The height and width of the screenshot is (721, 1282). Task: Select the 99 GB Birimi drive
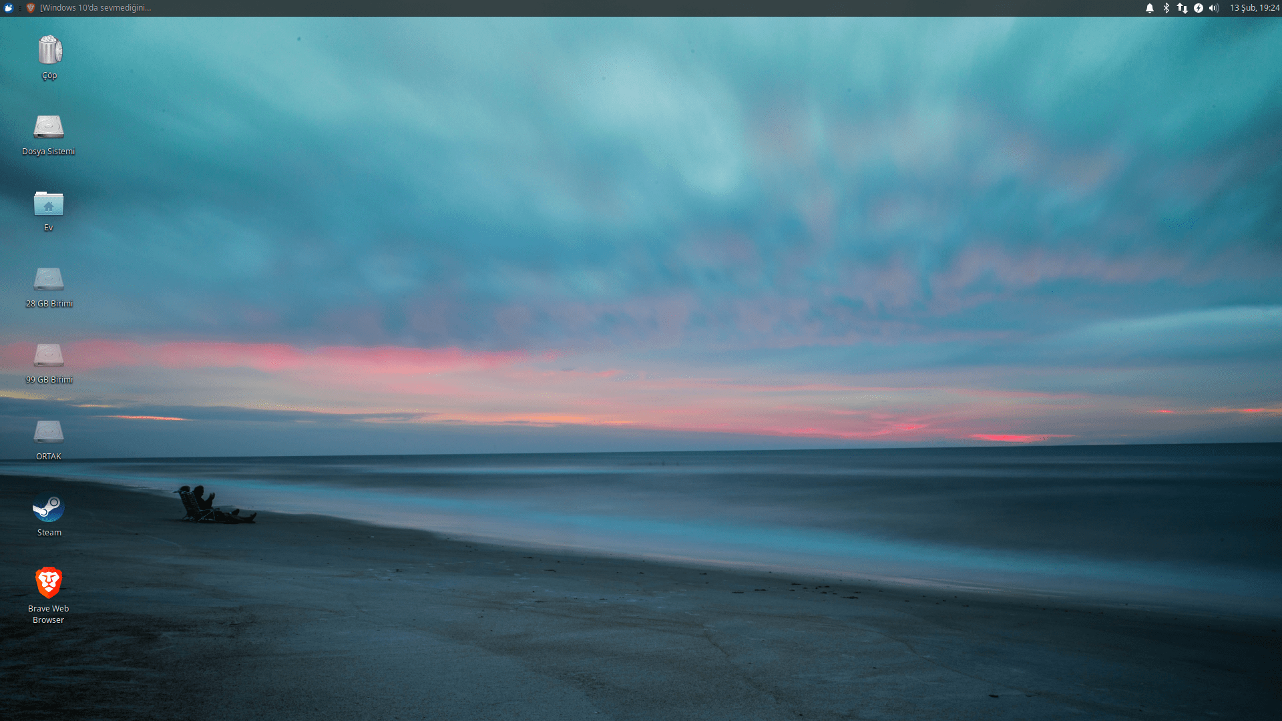(x=49, y=355)
